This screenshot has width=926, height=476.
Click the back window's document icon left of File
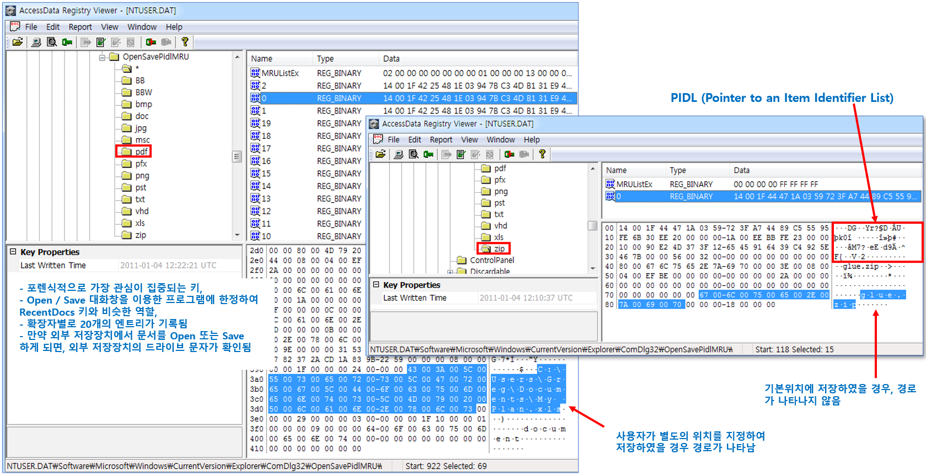coord(15,26)
